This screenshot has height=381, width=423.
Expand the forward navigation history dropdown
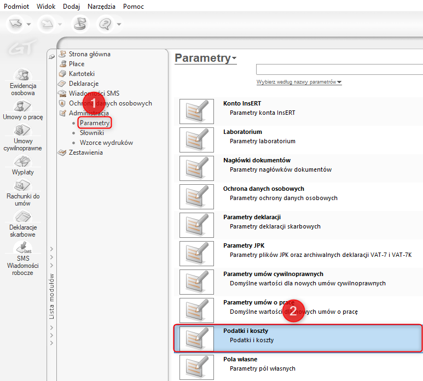click(x=60, y=24)
